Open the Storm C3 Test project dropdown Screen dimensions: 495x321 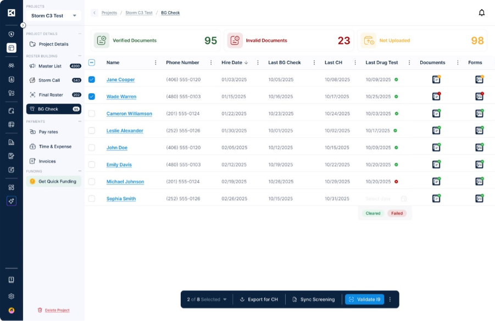53,16
